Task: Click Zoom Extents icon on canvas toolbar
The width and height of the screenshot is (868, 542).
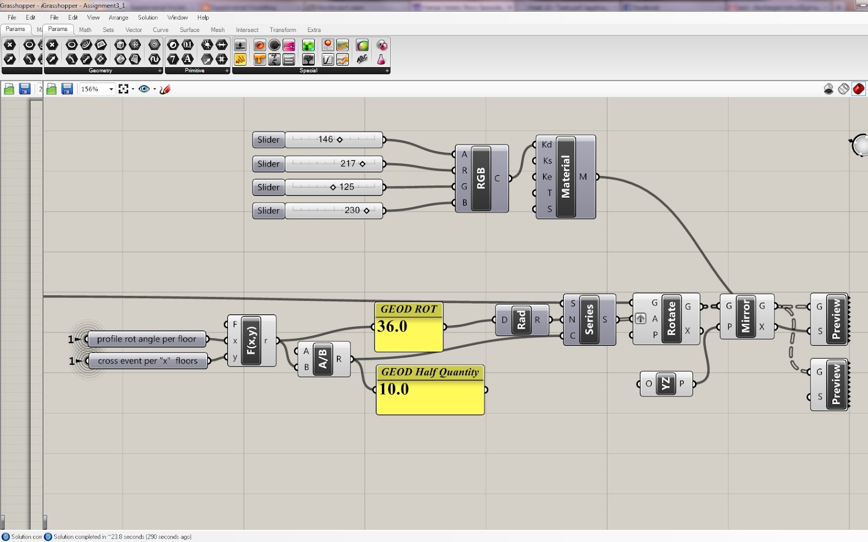Action: [124, 89]
